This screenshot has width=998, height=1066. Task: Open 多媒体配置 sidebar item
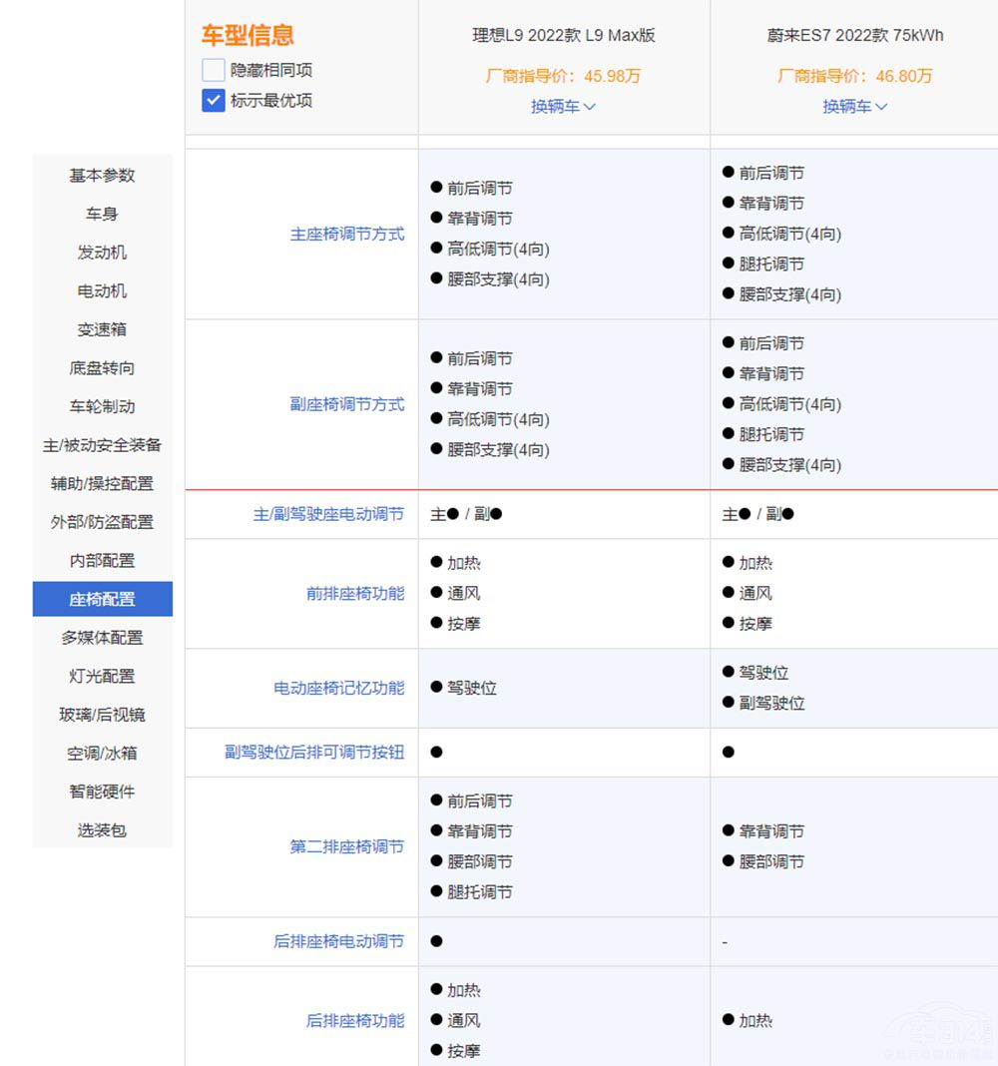pyautogui.click(x=102, y=637)
